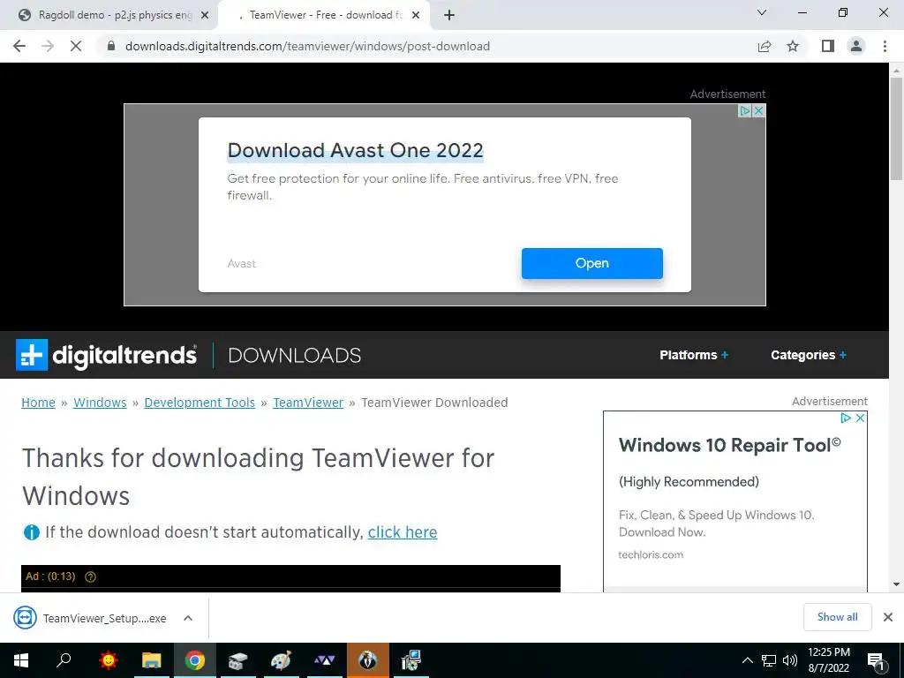Open the Download Avast One 2022 headline
The height and width of the screenshot is (678, 904).
click(355, 150)
